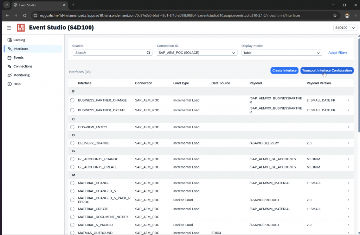Reload the page in browser
360x235 pixels.
25,16
